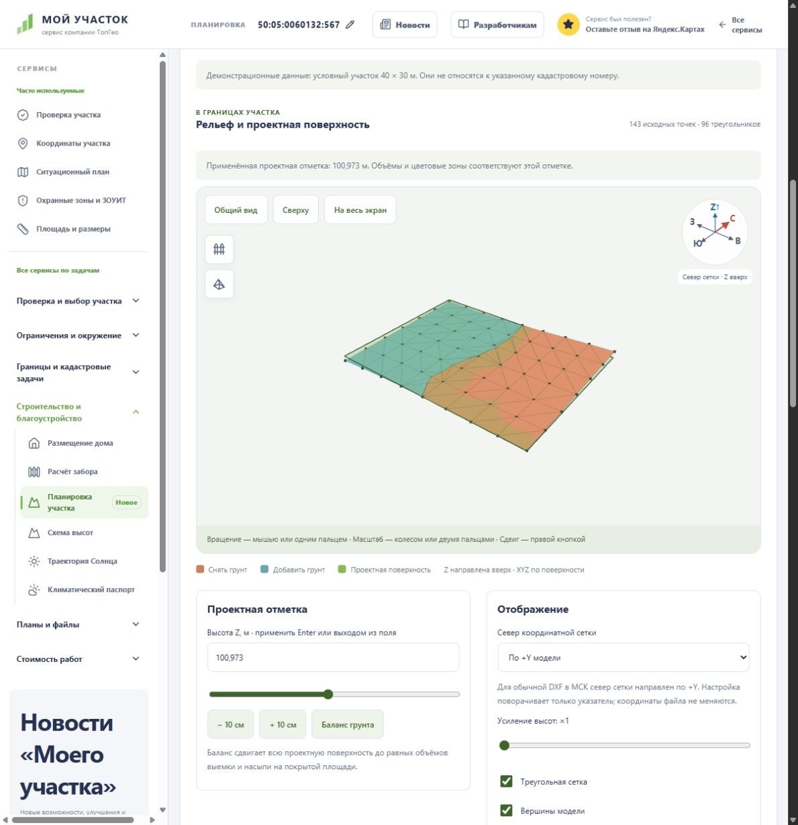Click the Баланс грунта button
The width and height of the screenshot is (798, 825).
pos(348,725)
